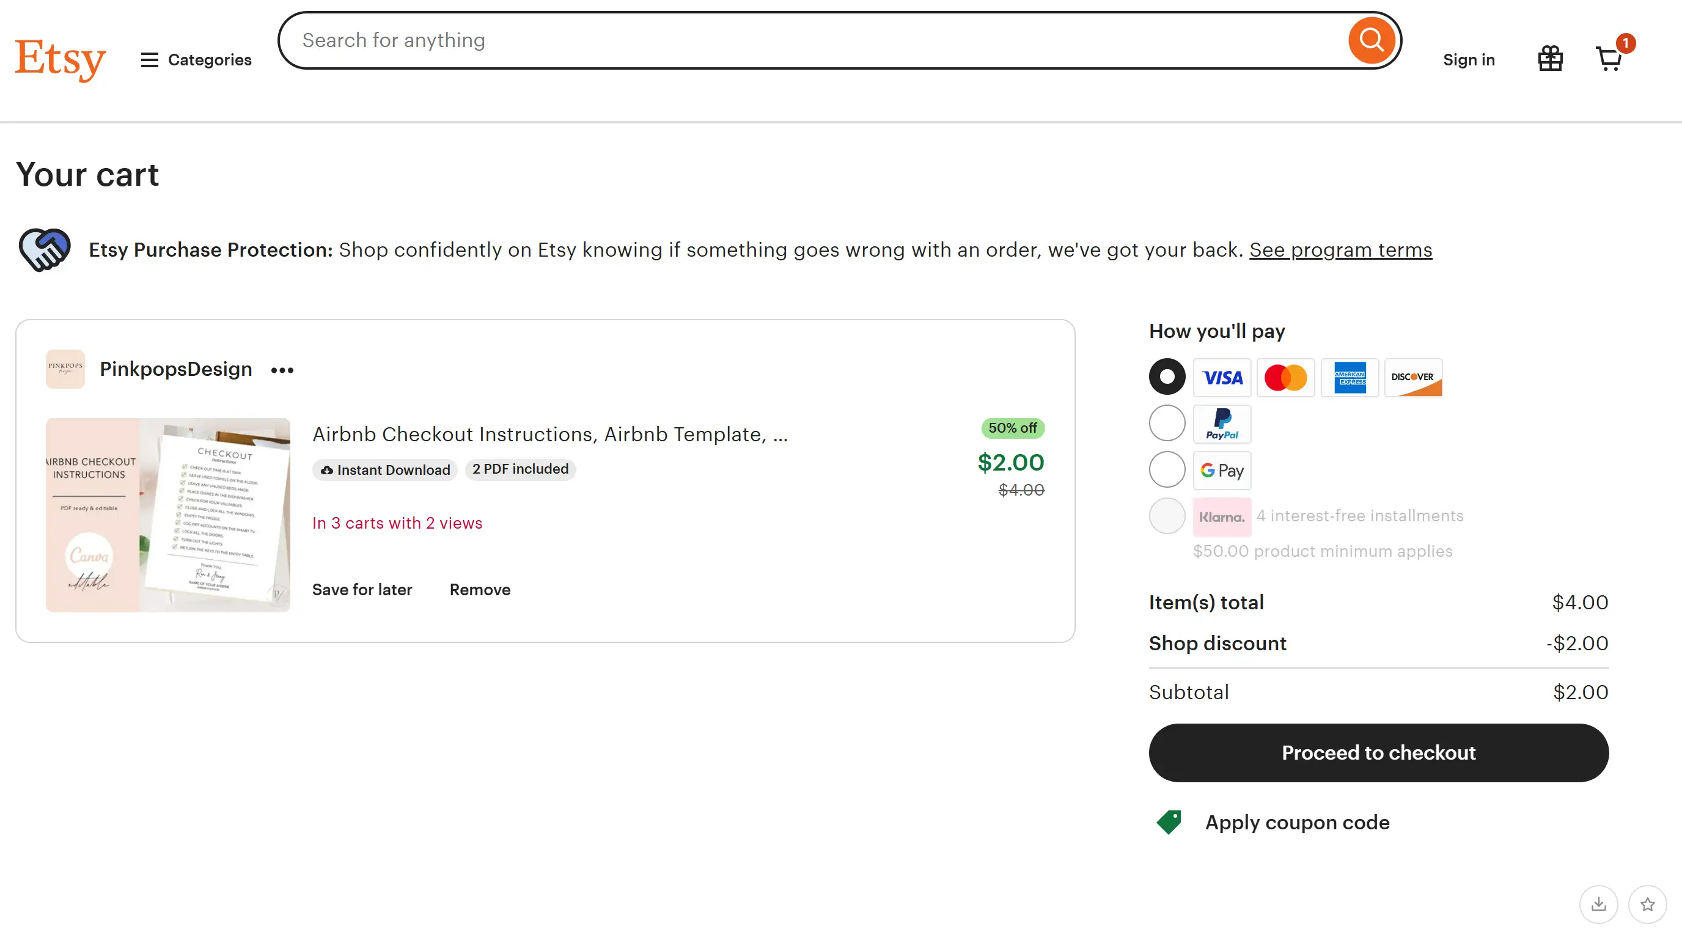Remove the item from cart

pos(480,590)
